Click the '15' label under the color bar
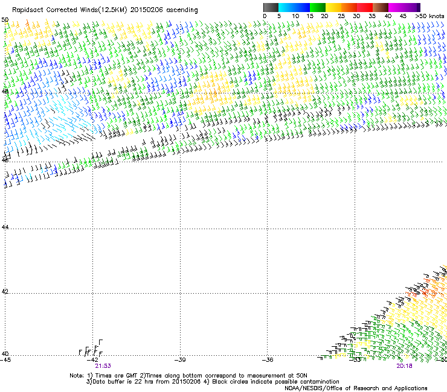447x392 pixels. [x=310, y=16]
